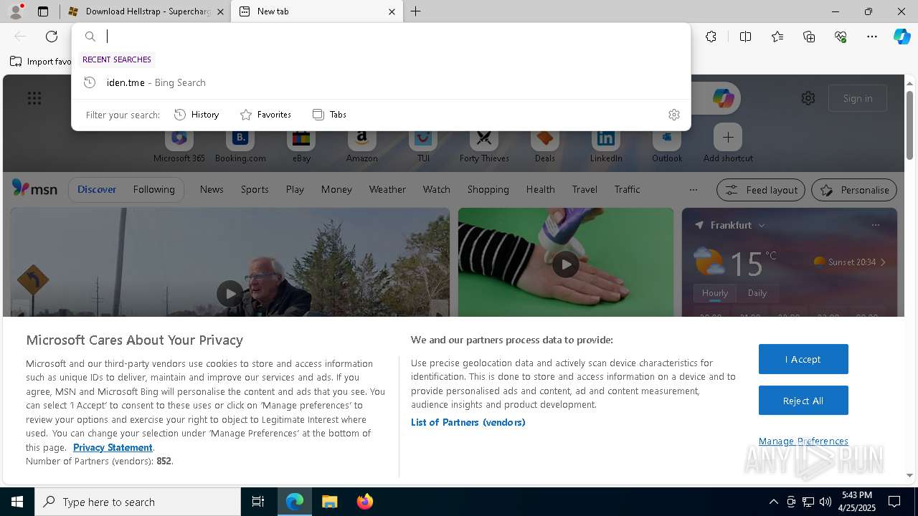Open the Windows Start menu
The width and height of the screenshot is (918, 516).
17,502
